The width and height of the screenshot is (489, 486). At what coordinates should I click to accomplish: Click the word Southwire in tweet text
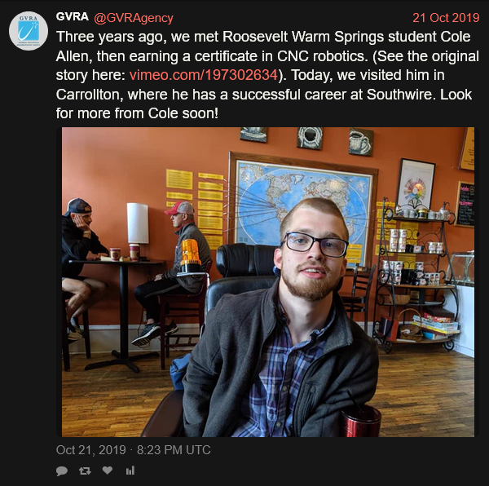coord(400,95)
